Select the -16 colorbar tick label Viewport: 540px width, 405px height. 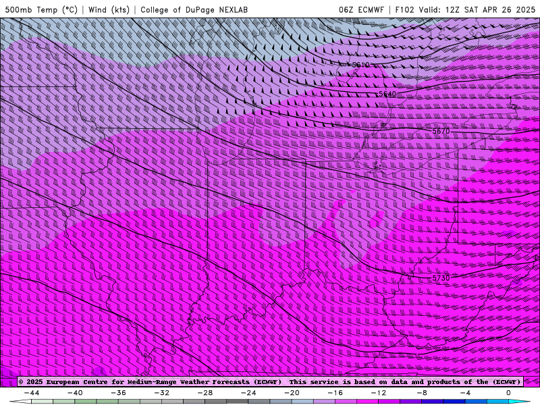[335, 393]
